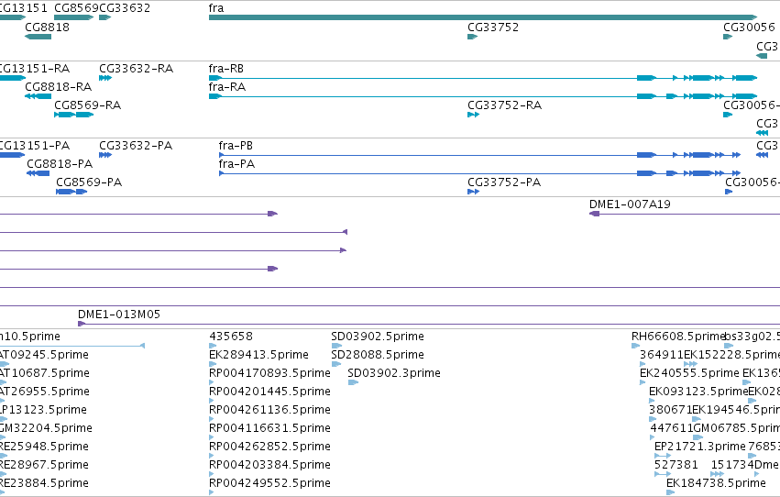Screen dimensions: 780x497
Task: Select the CG8569-RA transcript glyph
Action: click(x=73, y=115)
